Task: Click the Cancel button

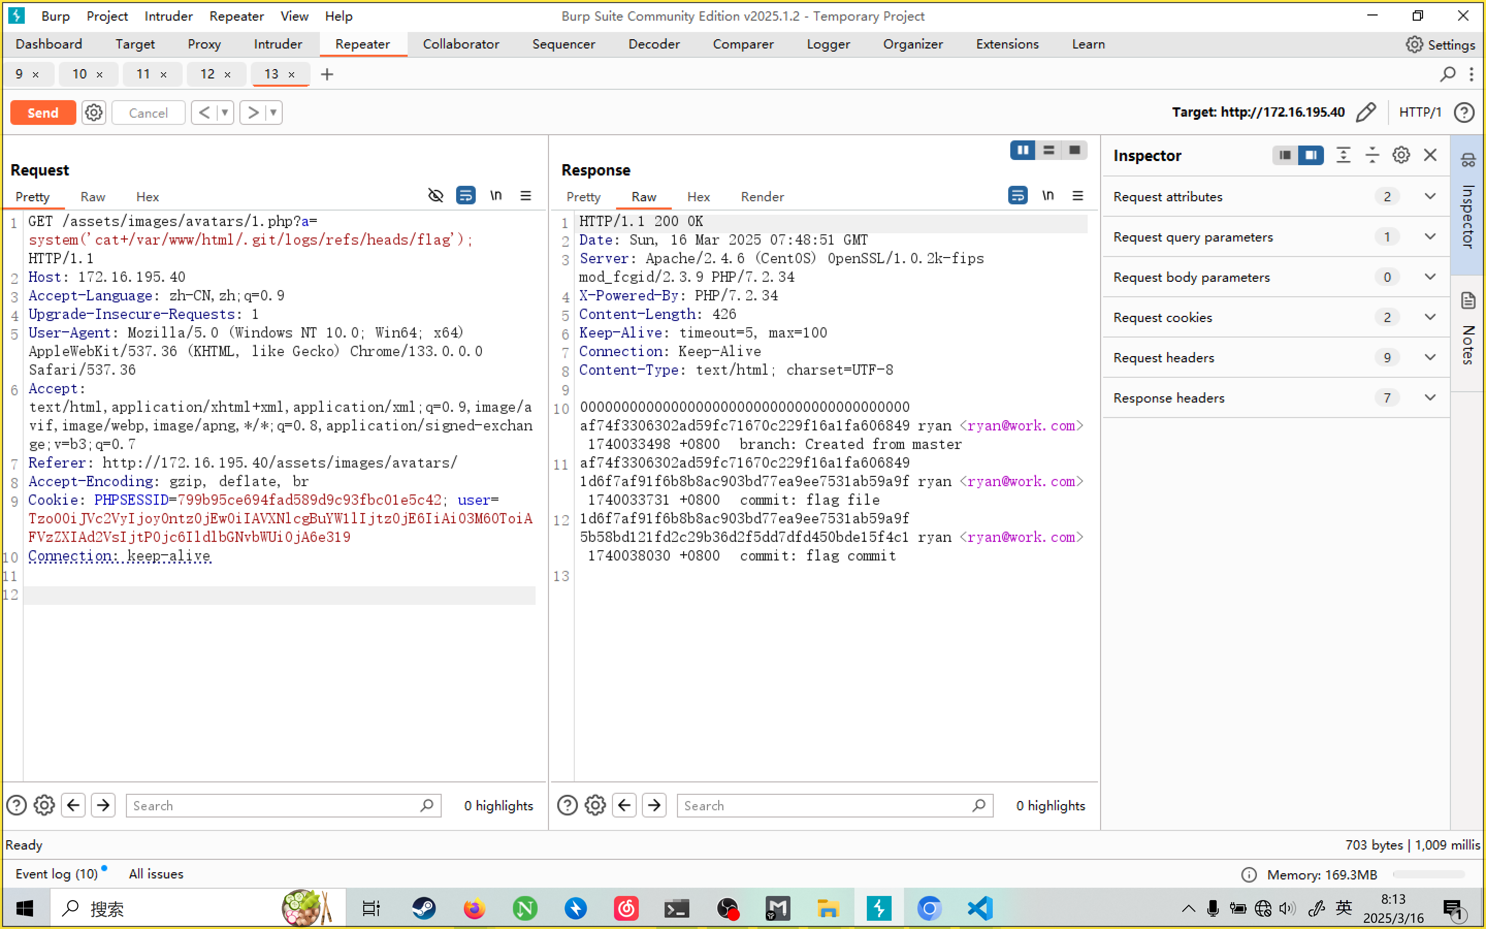Action: point(149,113)
